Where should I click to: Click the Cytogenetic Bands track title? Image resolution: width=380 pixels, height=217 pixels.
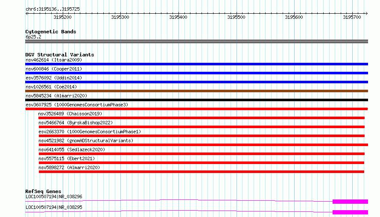point(51,32)
